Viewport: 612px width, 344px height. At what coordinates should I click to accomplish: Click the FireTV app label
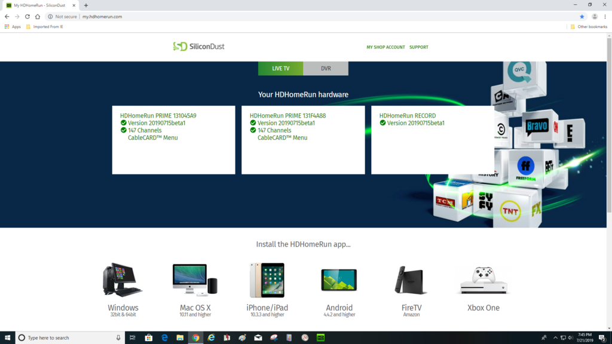click(411, 308)
